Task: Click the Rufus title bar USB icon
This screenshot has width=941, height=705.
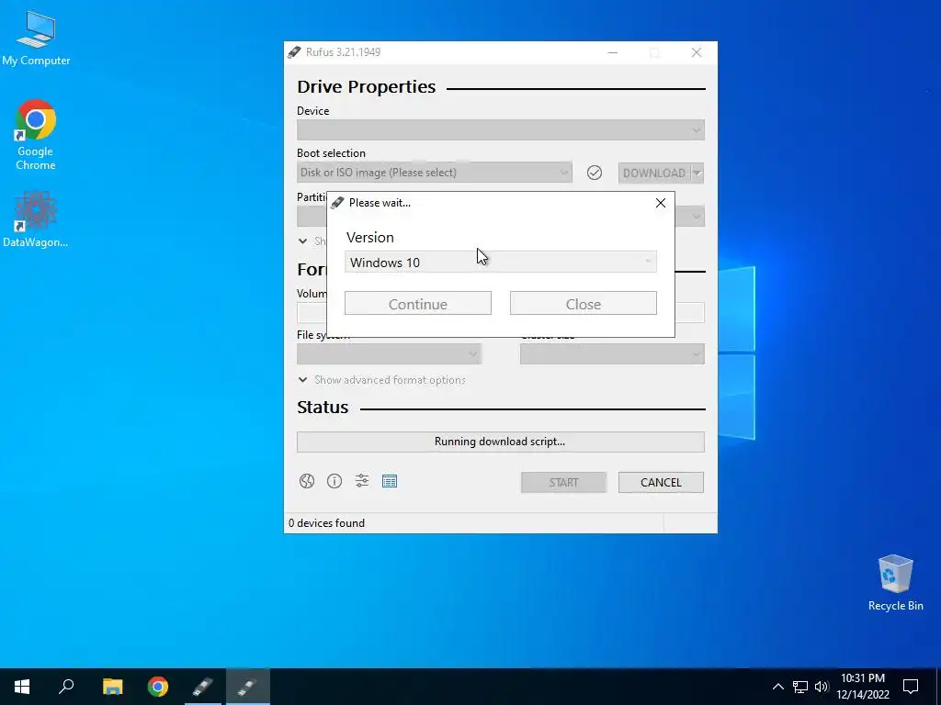Action: click(294, 52)
